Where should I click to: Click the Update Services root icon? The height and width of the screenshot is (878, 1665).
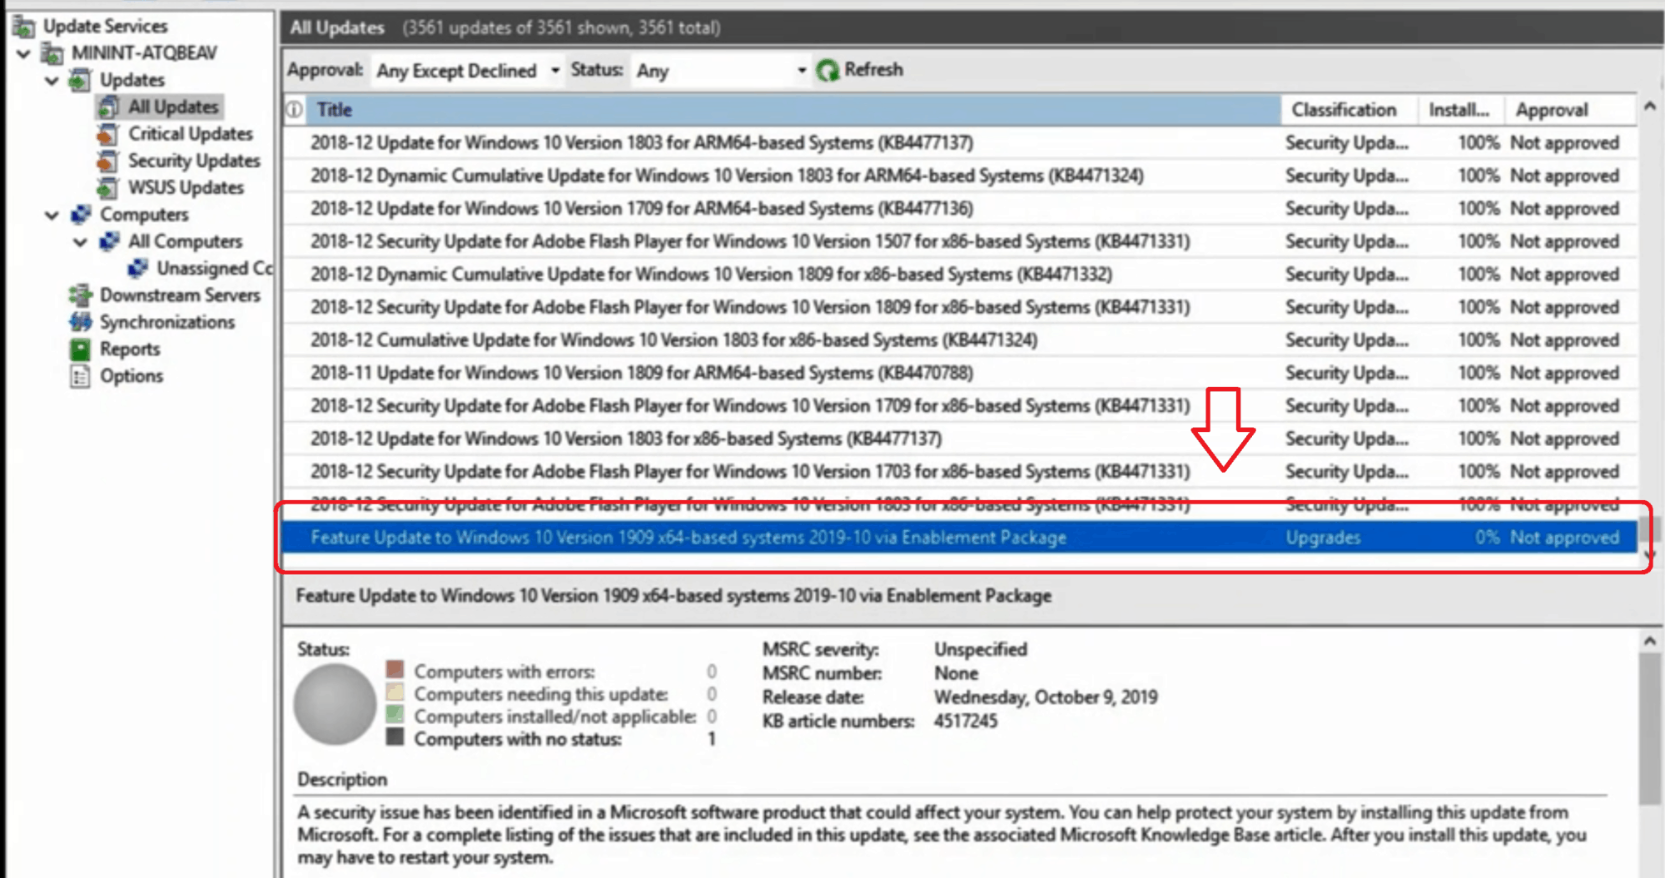pos(23,27)
